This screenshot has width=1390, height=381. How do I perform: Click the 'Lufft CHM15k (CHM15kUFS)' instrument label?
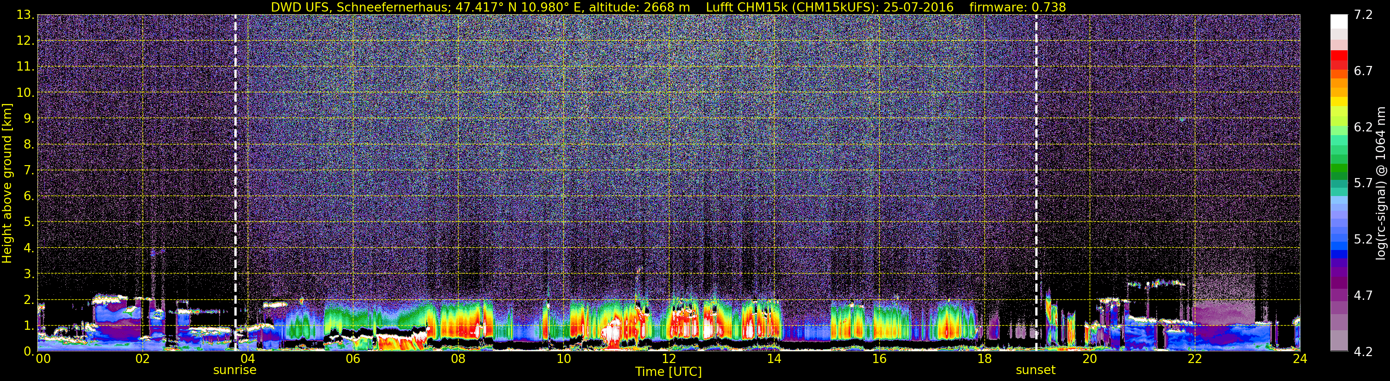(792, 7)
